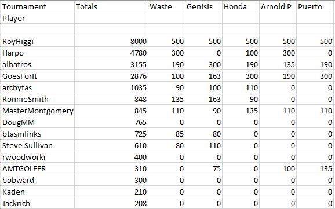Image resolution: width=335 pixels, height=209 pixels.
Task: Select the Honda header cell
Action: (x=241, y=6)
